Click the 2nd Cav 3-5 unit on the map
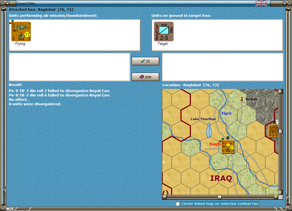This screenshot has height=211, width=292. [x=273, y=131]
